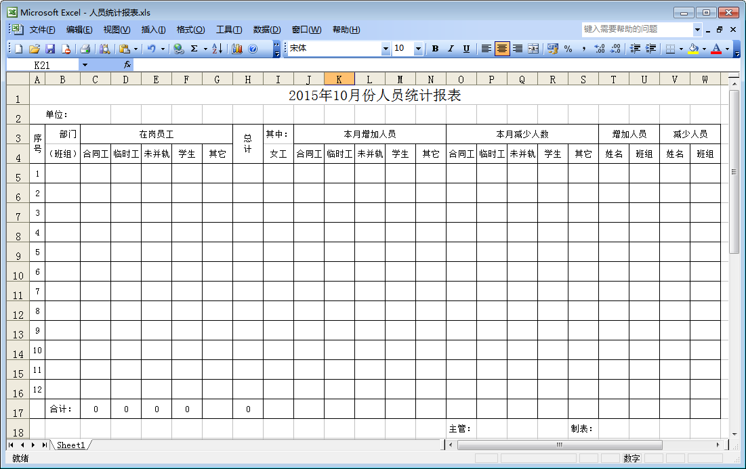
Task: Toggle bold formatting
Action: click(435, 49)
